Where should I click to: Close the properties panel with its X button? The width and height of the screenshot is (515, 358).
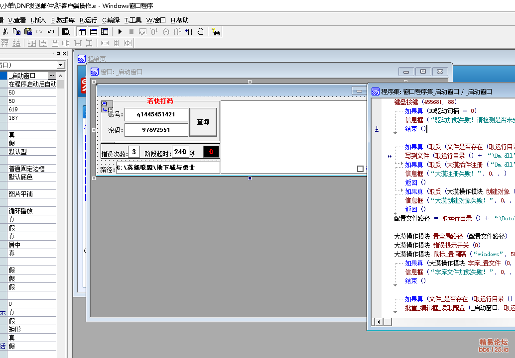[x=64, y=53]
